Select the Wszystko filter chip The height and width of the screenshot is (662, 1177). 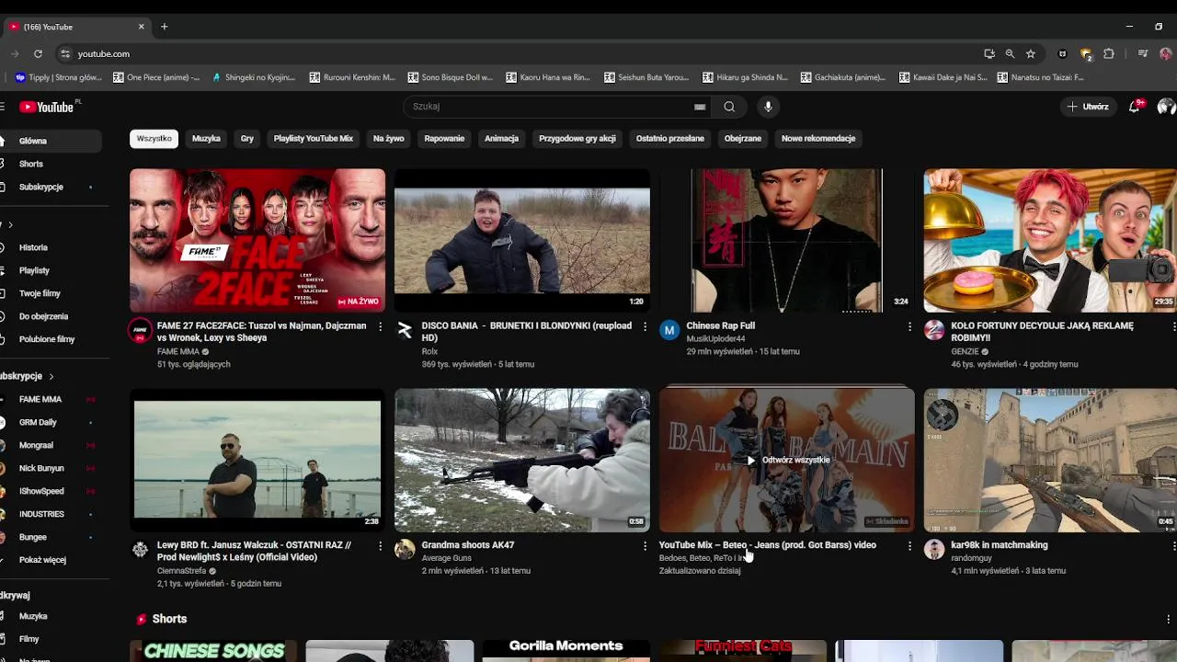[154, 139]
